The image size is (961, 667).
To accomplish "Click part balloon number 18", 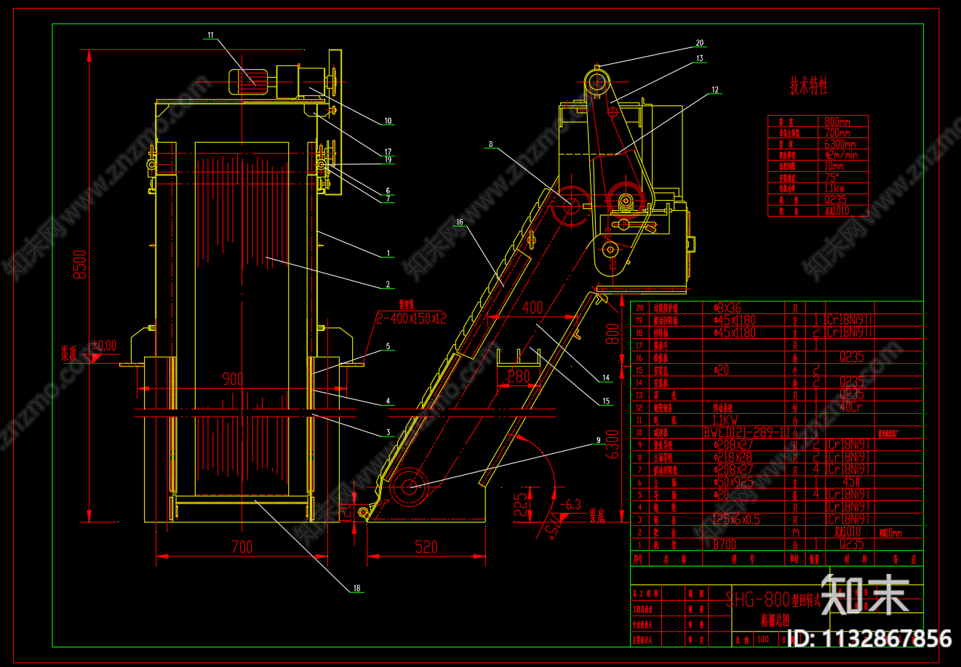I will [x=356, y=588].
